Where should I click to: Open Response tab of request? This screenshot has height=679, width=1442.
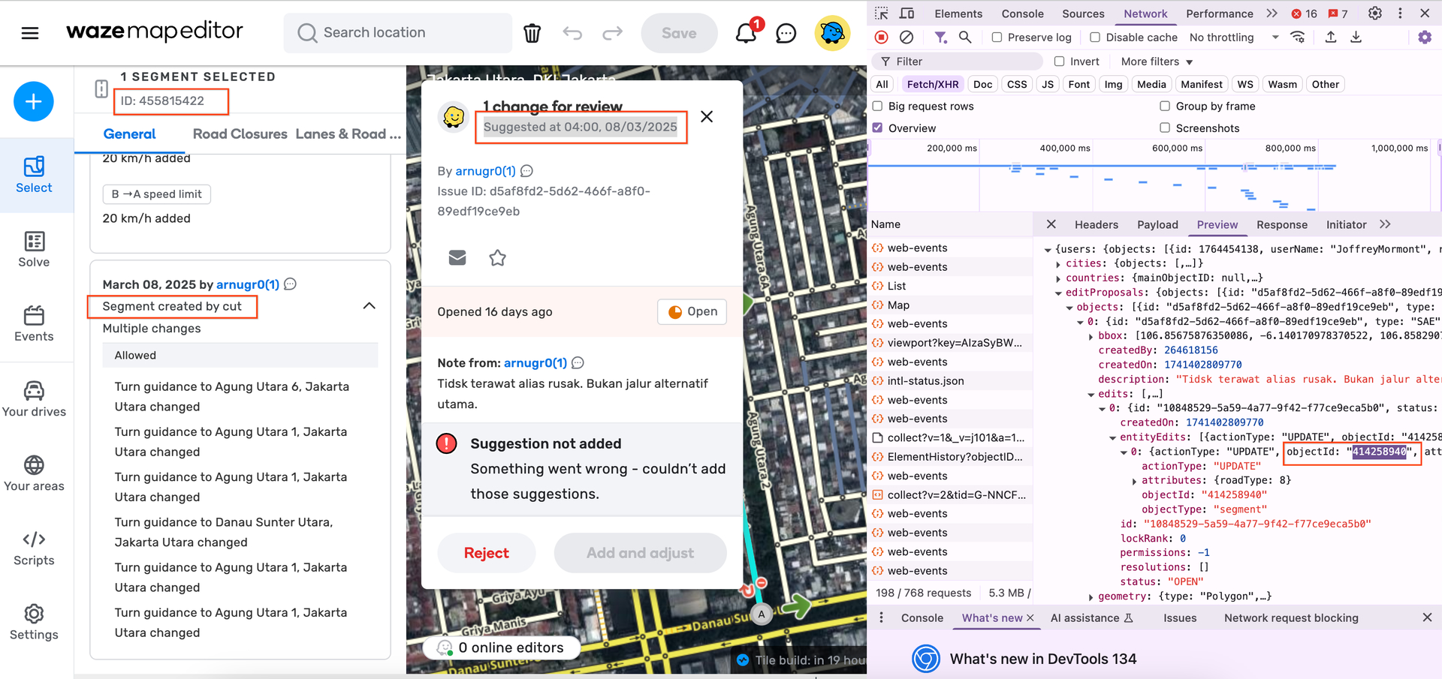1281,224
